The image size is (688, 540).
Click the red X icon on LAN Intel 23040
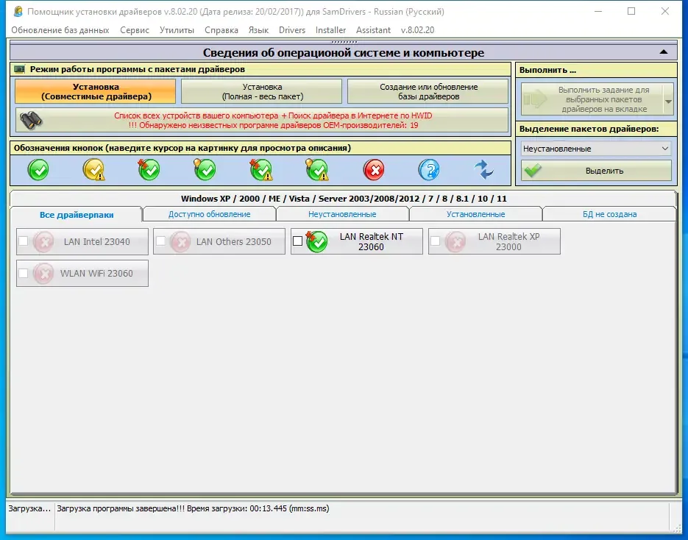(43, 241)
